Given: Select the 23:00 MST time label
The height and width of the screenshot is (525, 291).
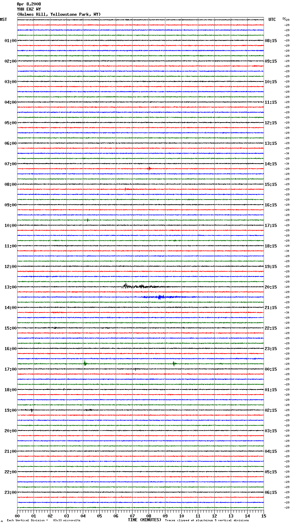Looking at the screenshot, I should (x=11, y=492).
